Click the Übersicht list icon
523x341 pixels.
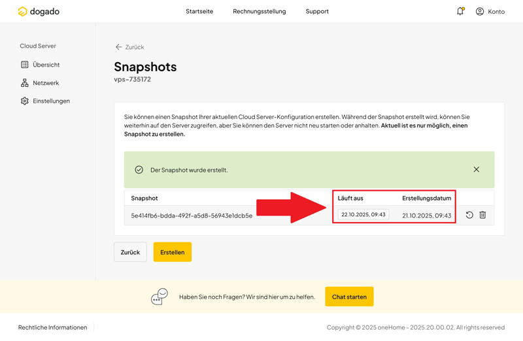[25, 65]
